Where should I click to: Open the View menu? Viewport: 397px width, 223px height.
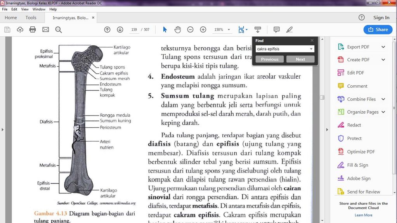point(25,9)
